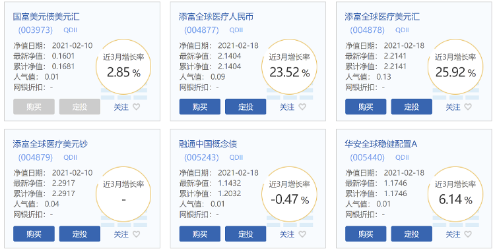Click 定投 on 融通中国概念债 card
Screen dimensions: 495x252
[x=246, y=234]
